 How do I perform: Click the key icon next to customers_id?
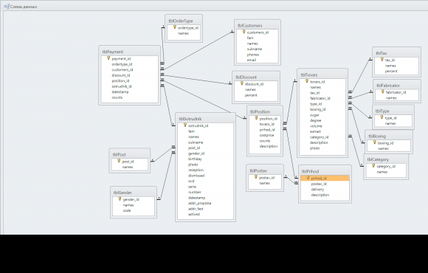coord(244,32)
